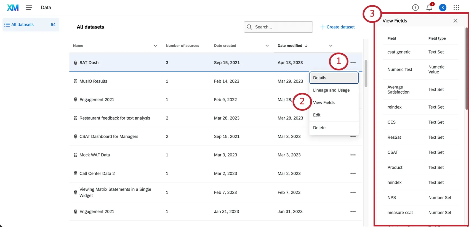469x227 pixels.
Task: Open the hamburger navigation menu
Action: [x=29, y=7]
